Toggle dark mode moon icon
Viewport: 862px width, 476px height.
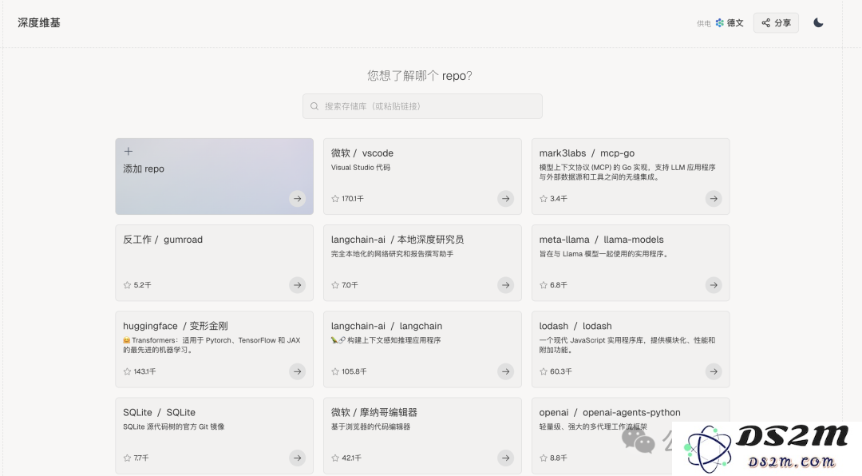coord(818,22)
